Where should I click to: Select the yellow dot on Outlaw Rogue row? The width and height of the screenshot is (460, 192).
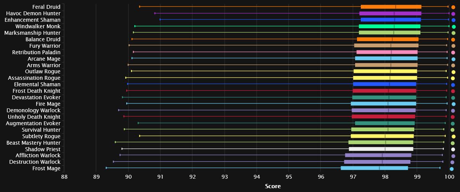(454, 72)
